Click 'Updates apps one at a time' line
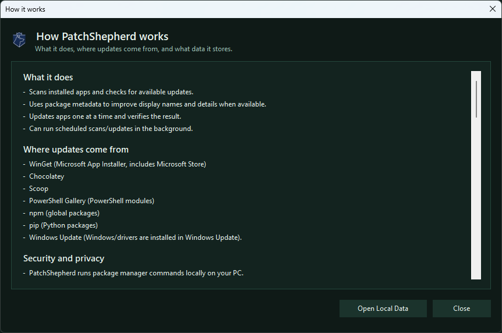Screen dimensions: 502x333 coord(105,116)
